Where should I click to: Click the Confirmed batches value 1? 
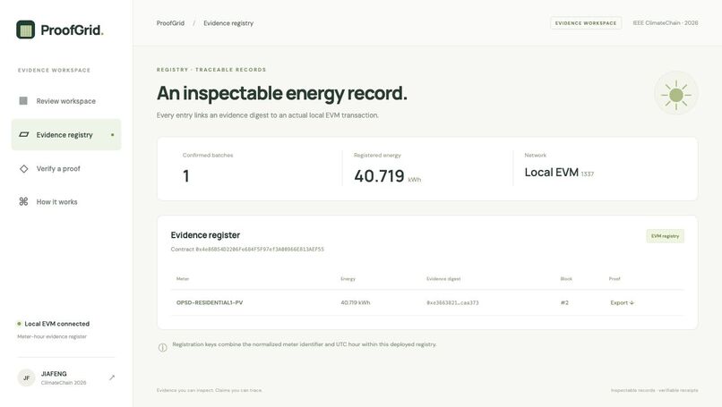click(186, 176)
